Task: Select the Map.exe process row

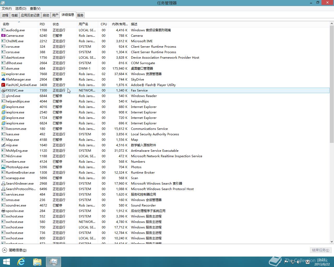Action: coord(165,139)
